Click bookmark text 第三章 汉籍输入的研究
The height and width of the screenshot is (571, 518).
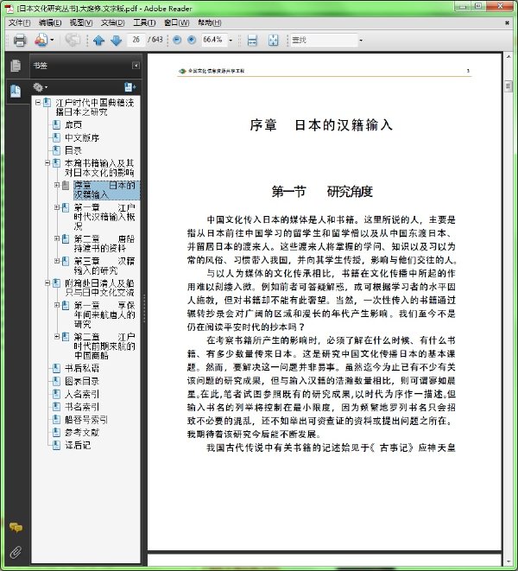104,266
